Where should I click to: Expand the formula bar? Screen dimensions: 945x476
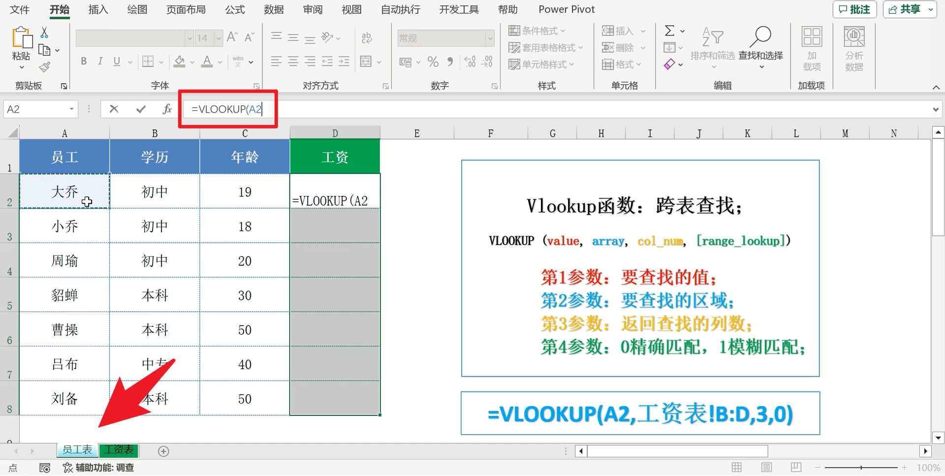coord(936,109)
